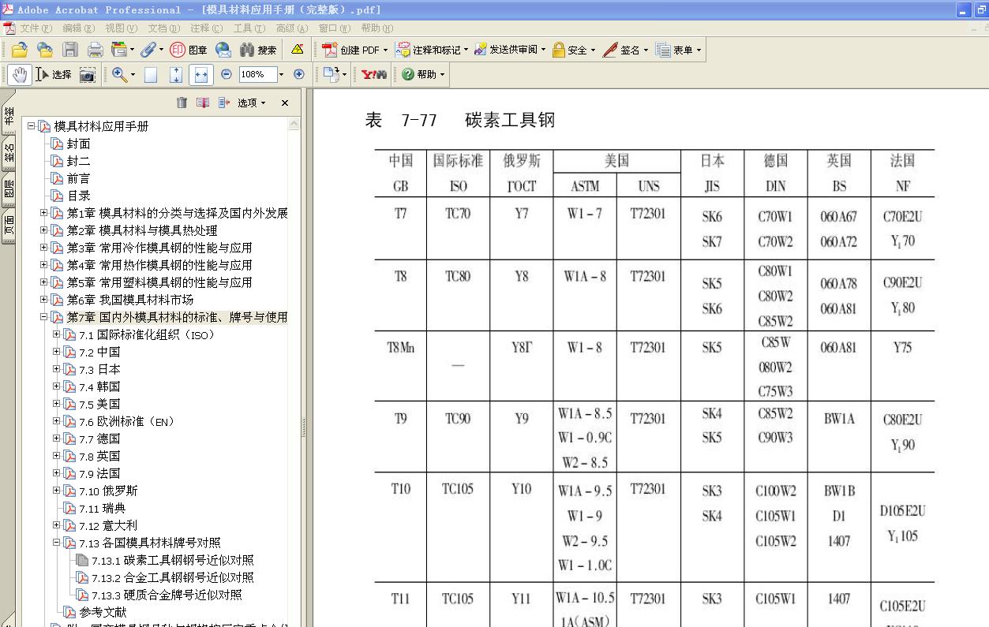Open the 选项 options dropdown
The image size is (989, 627).
251,103
